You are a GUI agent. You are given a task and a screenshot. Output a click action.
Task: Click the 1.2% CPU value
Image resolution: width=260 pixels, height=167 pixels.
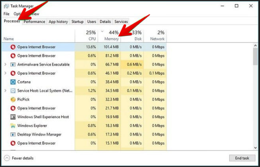pos(92,91)
